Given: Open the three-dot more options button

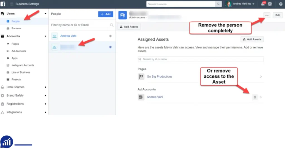Looking at the screenshot, I should pos(267,15).
